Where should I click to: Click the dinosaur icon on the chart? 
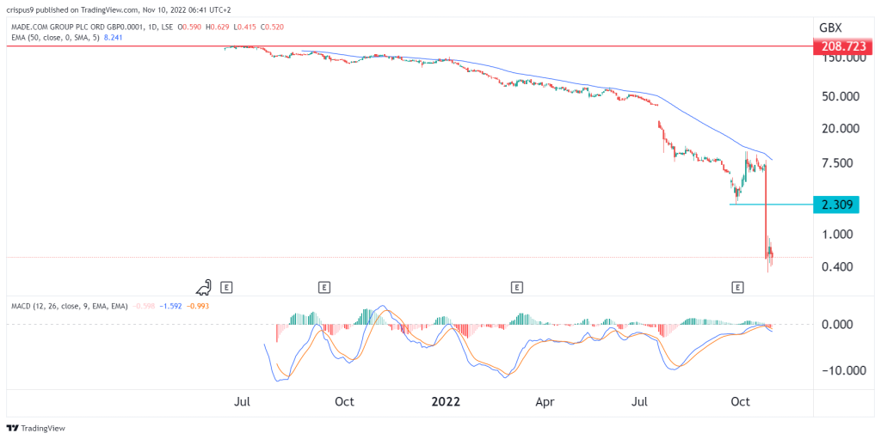[203, 287]
